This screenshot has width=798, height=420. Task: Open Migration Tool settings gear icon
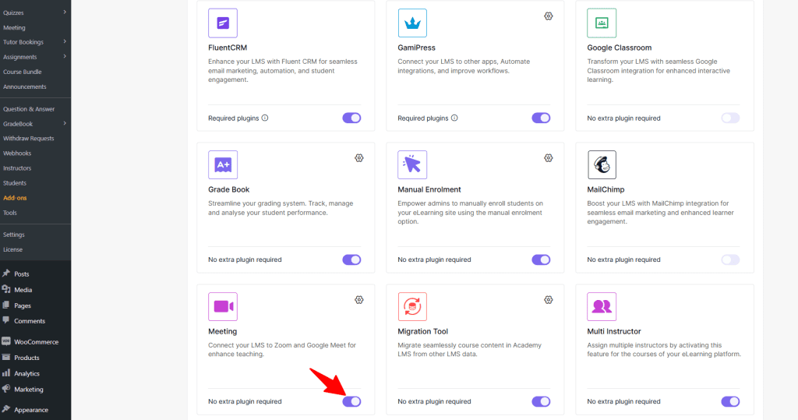(549, 300)
